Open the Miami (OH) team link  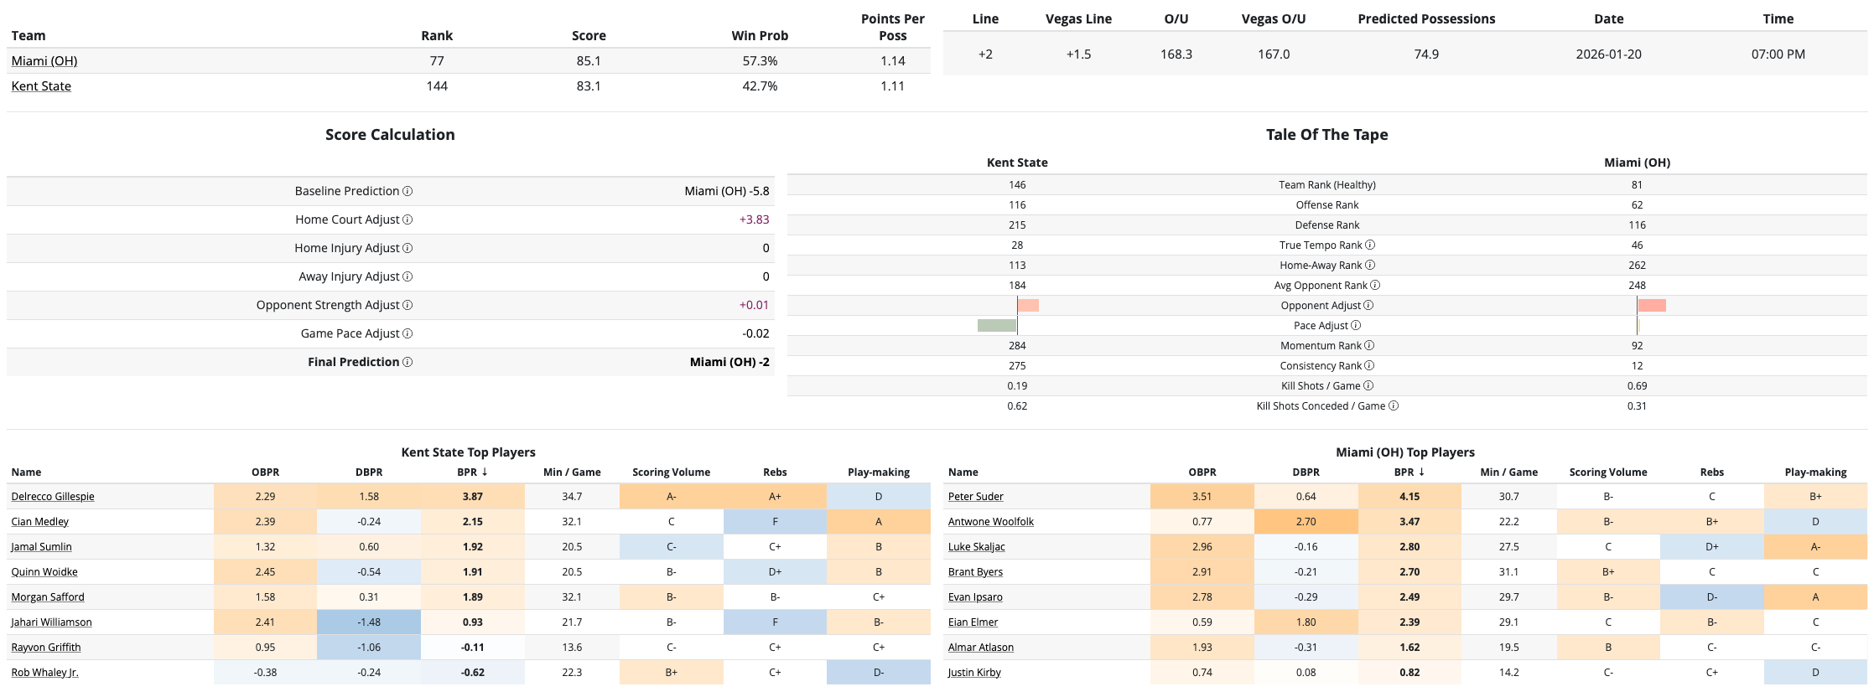[x=44, y=61]
